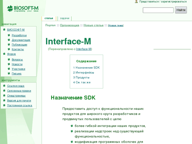Viewport: 192px width, 144px height.
Task: View the Участники link
Action: (x=18, y=69)
